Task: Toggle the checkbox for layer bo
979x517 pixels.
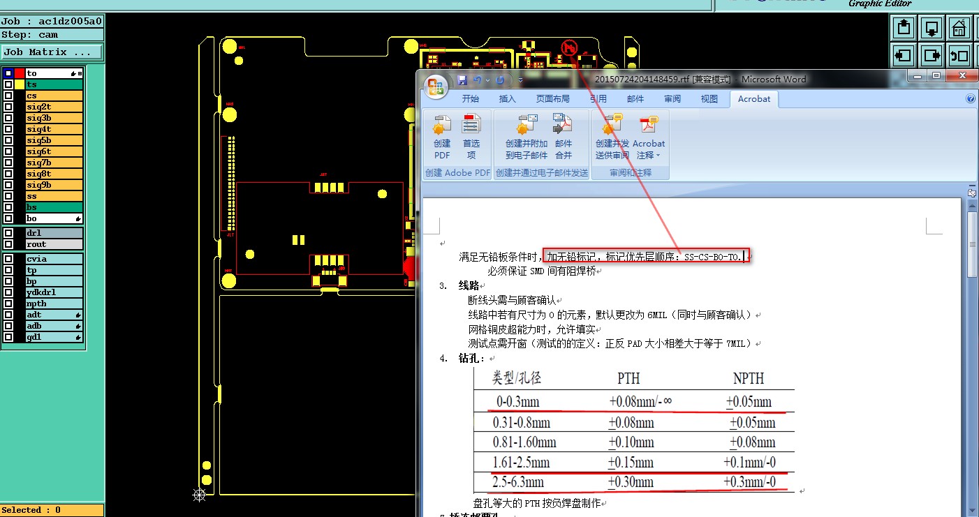Action: 8,218
